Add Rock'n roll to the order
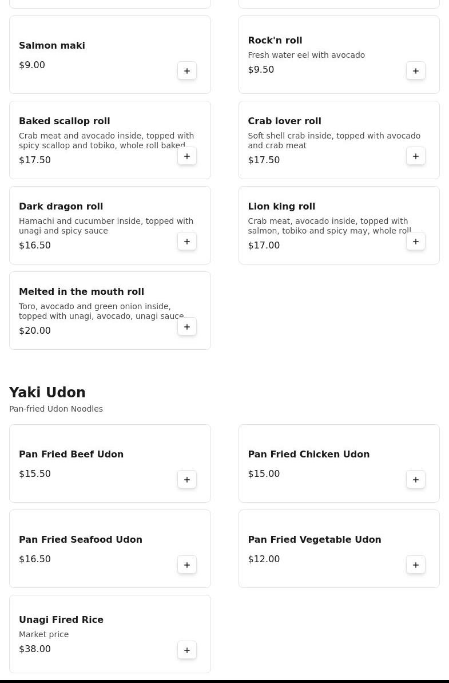 point(416,71)
